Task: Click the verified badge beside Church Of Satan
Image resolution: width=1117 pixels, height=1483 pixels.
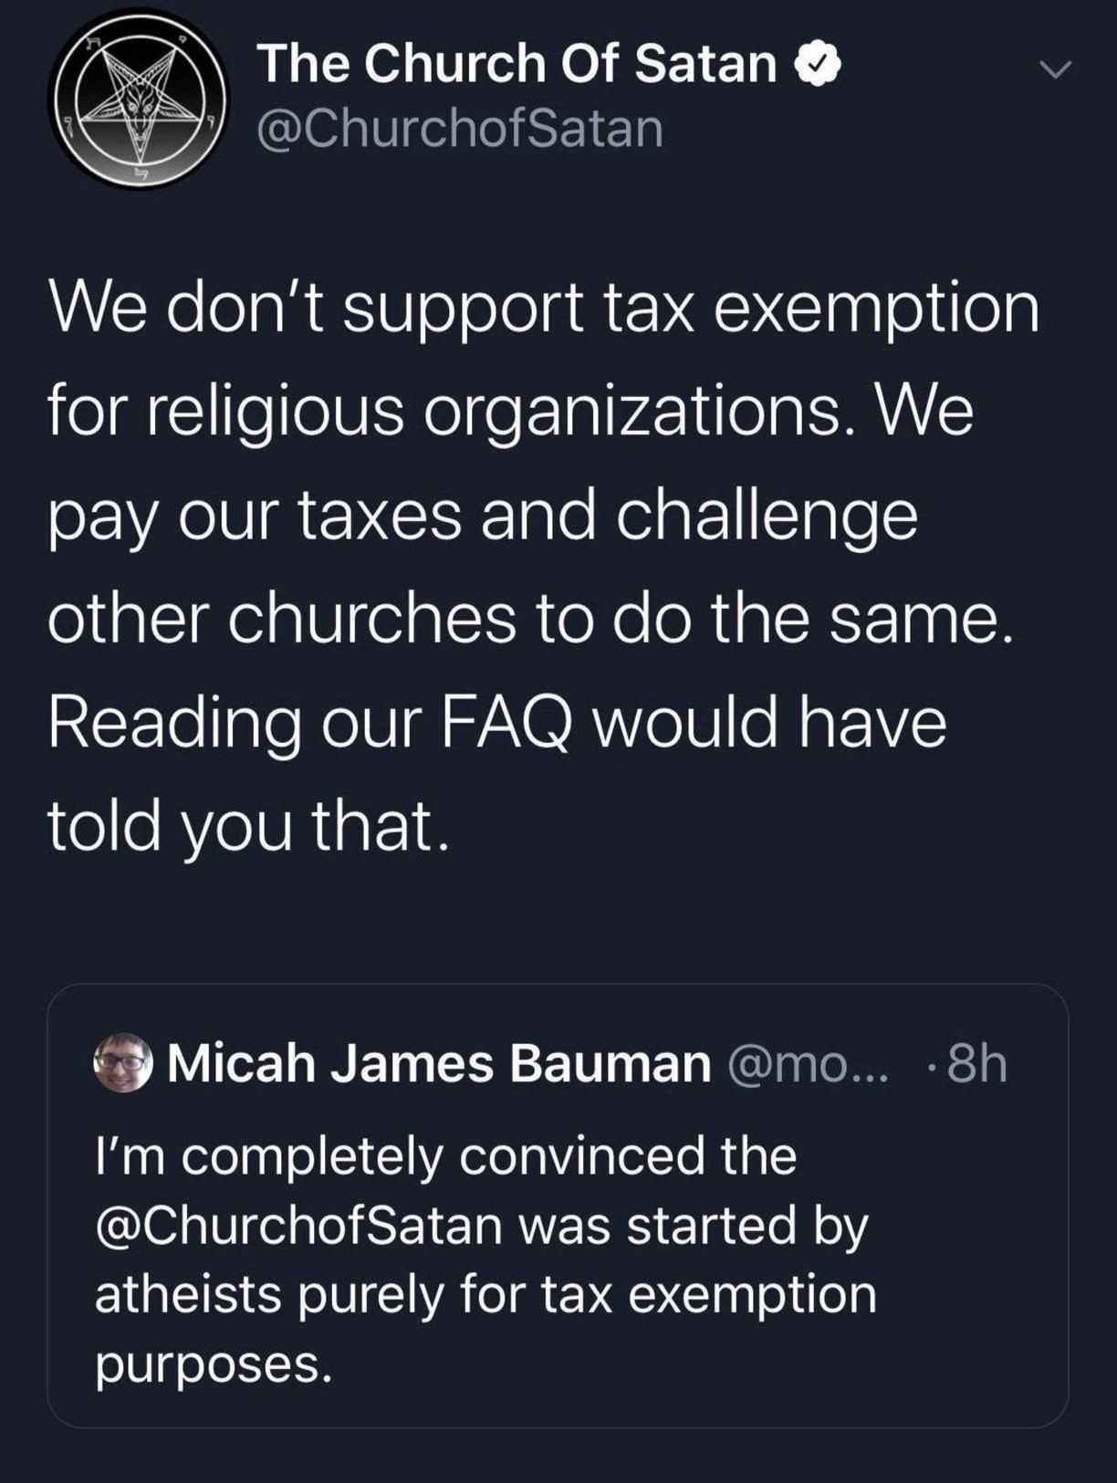Action: (818, 65)
